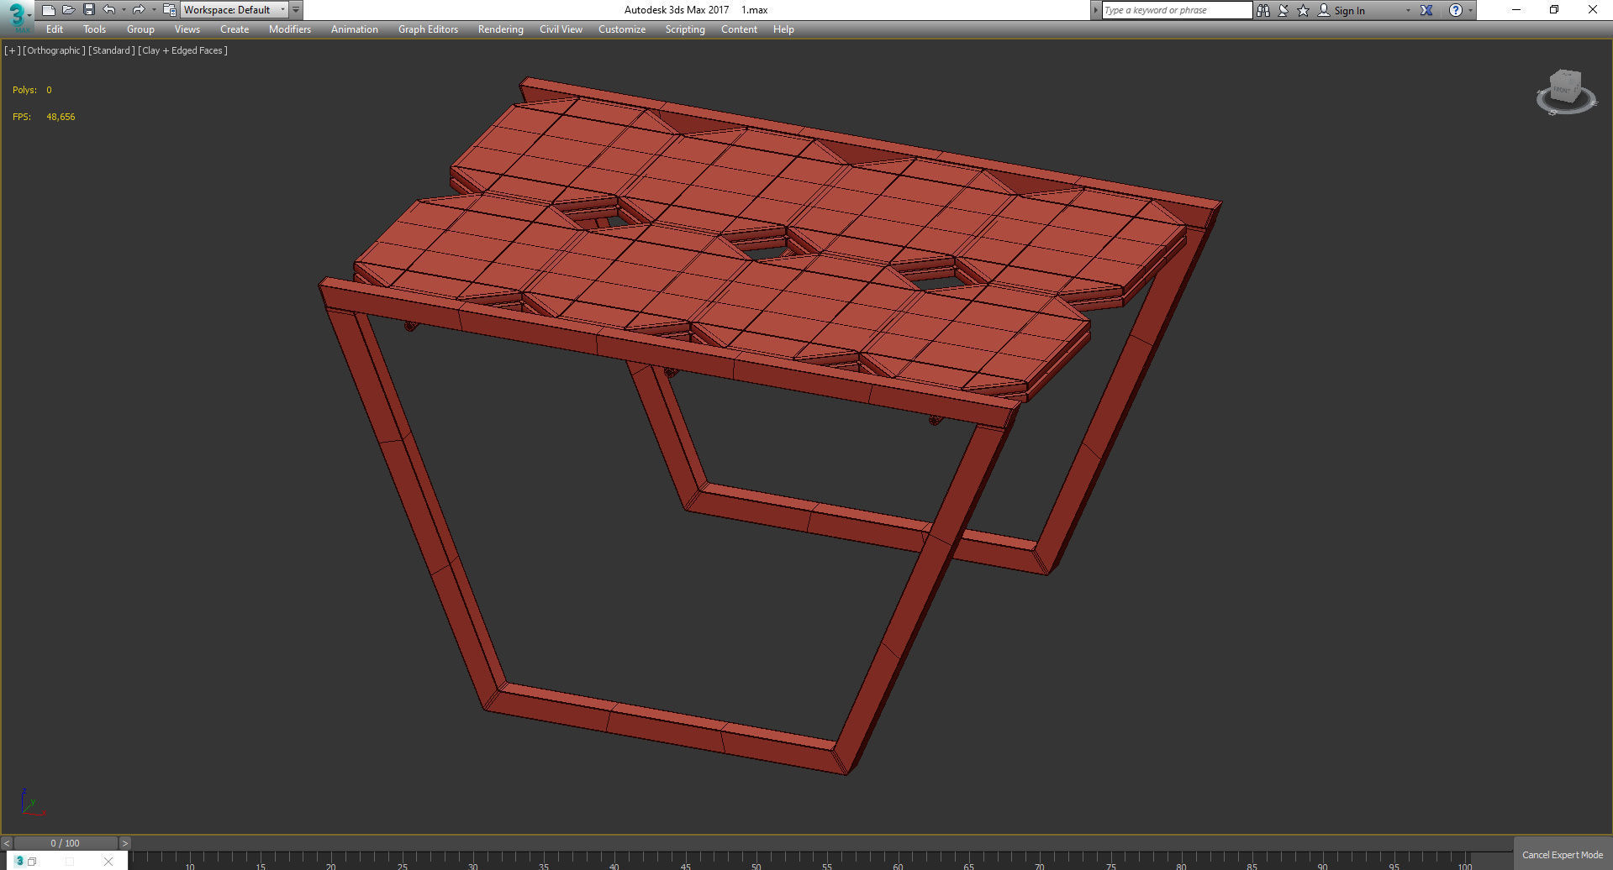The width and height of the screenshot is (1613, 870).
Task: Redo the action with the arrow icon
Action: (x=139, y=10)
